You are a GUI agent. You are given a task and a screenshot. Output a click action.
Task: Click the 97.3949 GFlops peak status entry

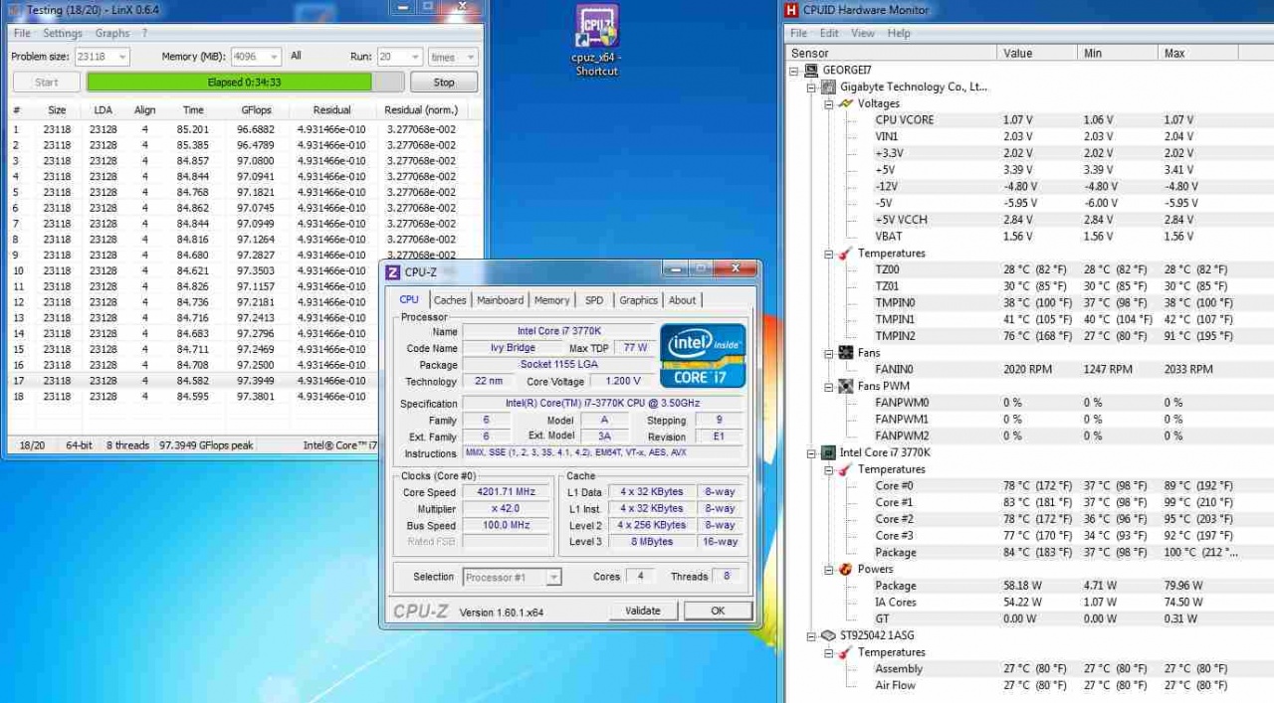207,445
